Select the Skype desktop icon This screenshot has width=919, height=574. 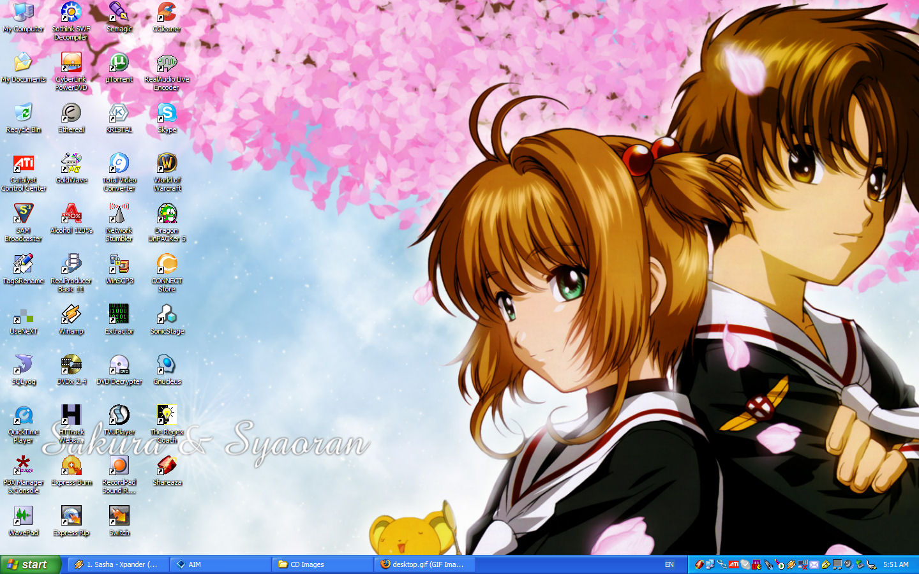coord(167,114)
